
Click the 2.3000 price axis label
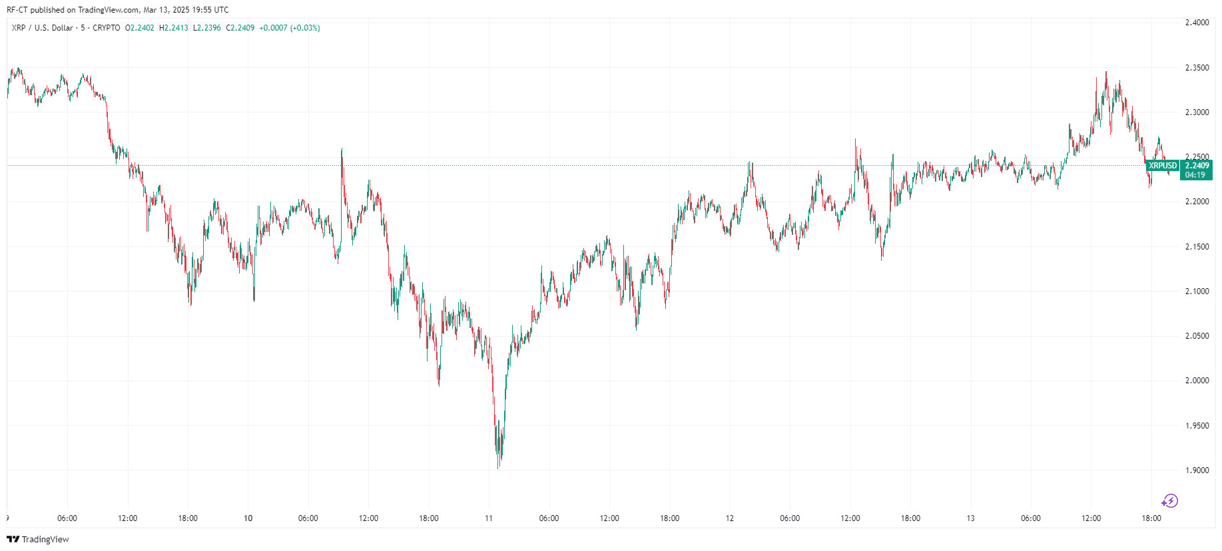point(1197,112)
